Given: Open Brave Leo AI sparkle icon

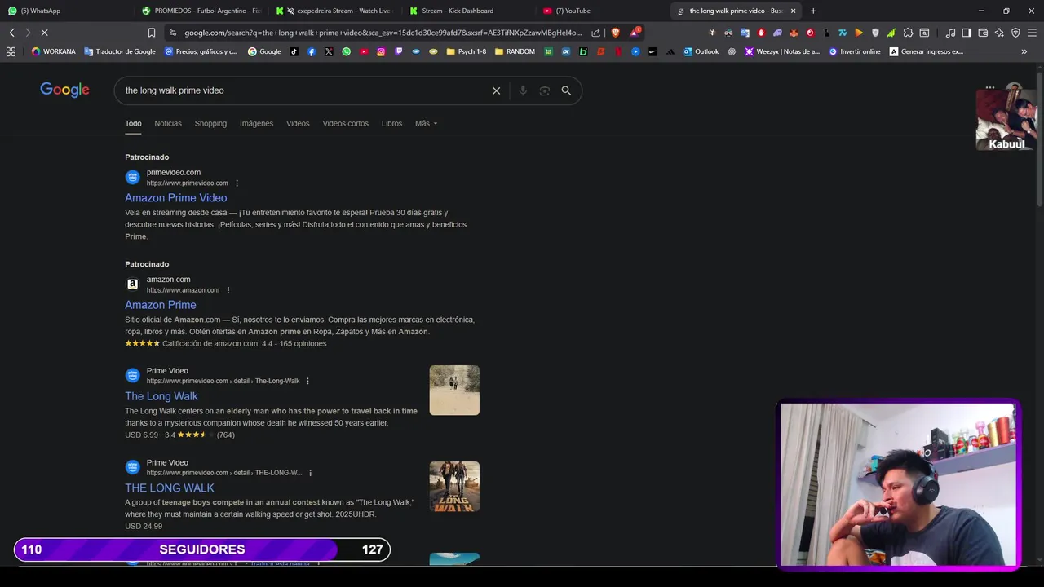Looking at the screenshot, I should click(x=999, y=33).
